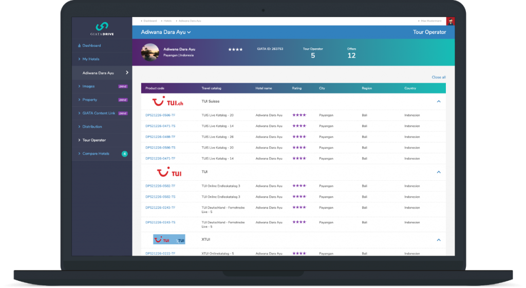Expand My Hotels in the sidebar

90,59
